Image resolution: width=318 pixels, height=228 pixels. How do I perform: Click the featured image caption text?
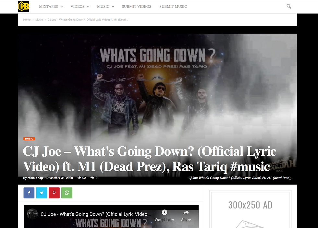coord(240,178)
